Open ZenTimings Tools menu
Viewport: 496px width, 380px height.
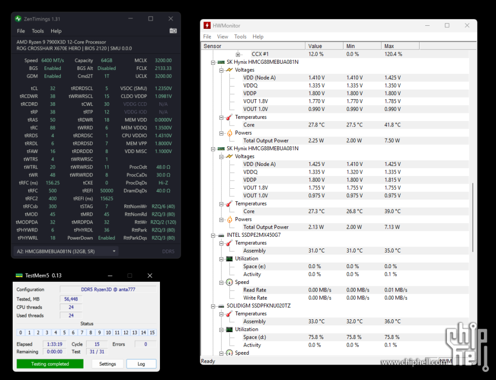pos(37,31)
